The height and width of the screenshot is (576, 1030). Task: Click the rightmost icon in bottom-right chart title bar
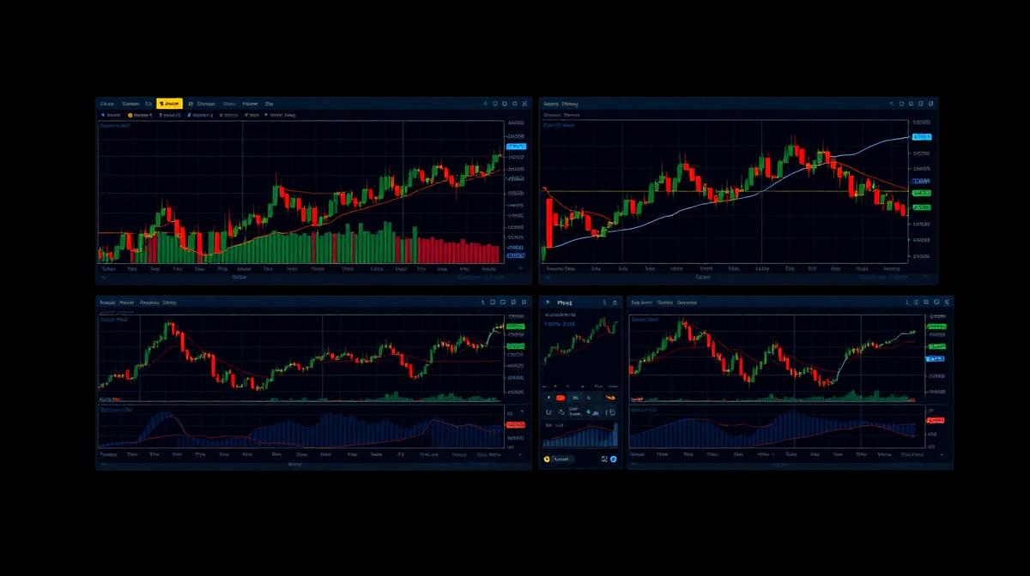[947, 303]
